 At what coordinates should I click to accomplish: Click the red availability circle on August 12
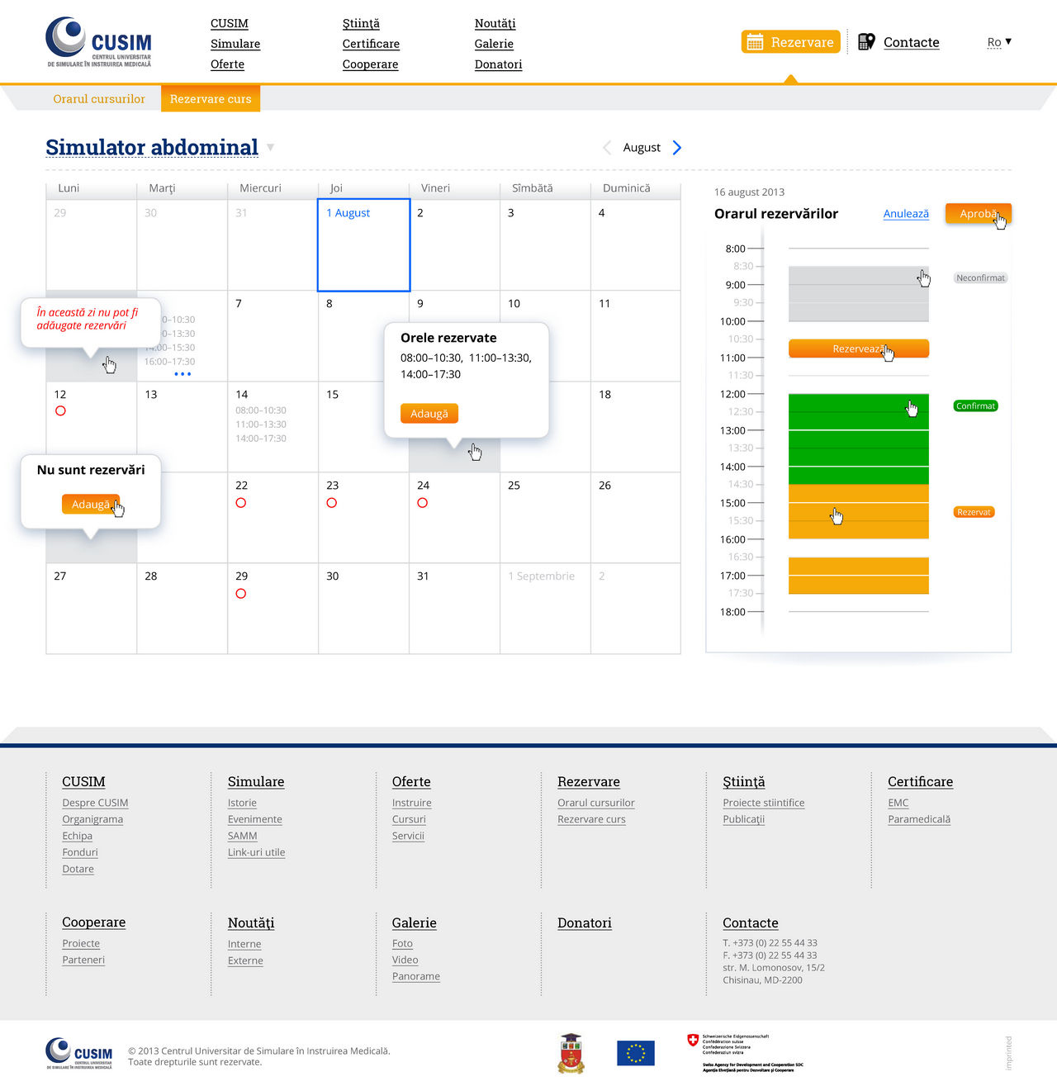[60, 410]
